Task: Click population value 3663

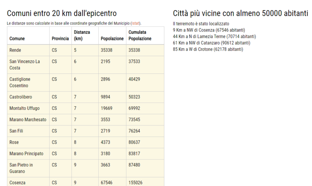Action: (x=105, y=165)
